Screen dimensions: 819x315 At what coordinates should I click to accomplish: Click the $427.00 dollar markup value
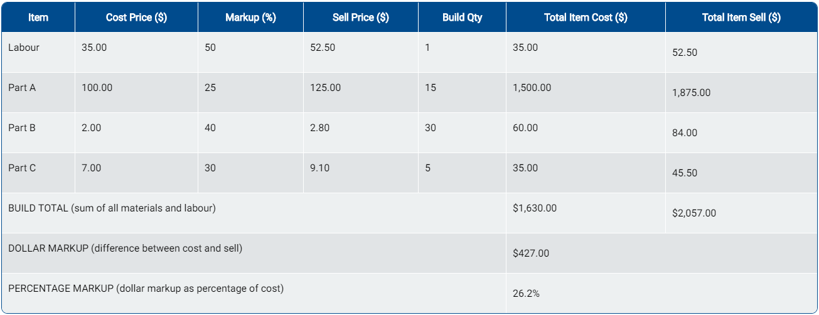[x=531, y=254]
